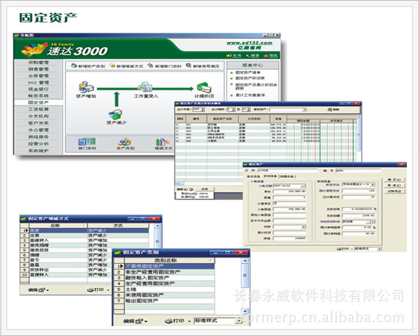
Task: Open the fixed asset dropdown in the depreciation report toolbar
Action: (x=304, y=109)
